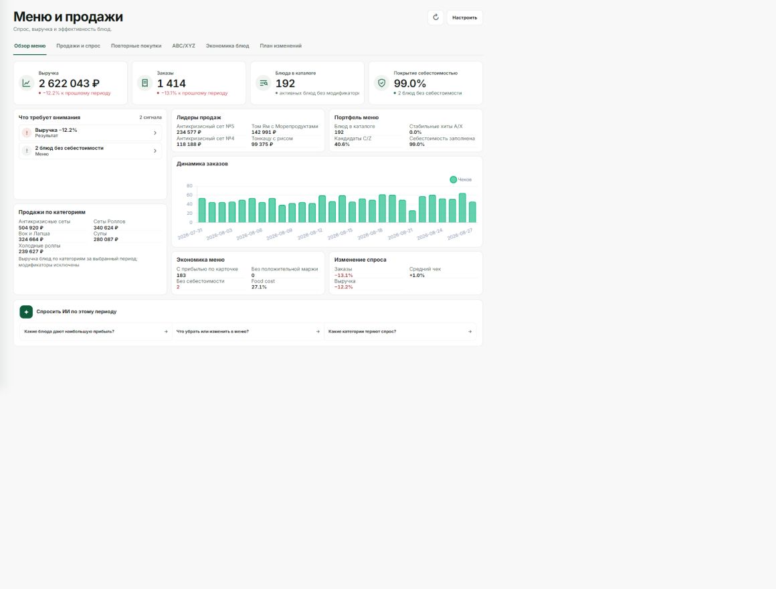Screen dimensions: 776x589
Task: Select the ABC/XYZ tab
Action: (183, 46)
